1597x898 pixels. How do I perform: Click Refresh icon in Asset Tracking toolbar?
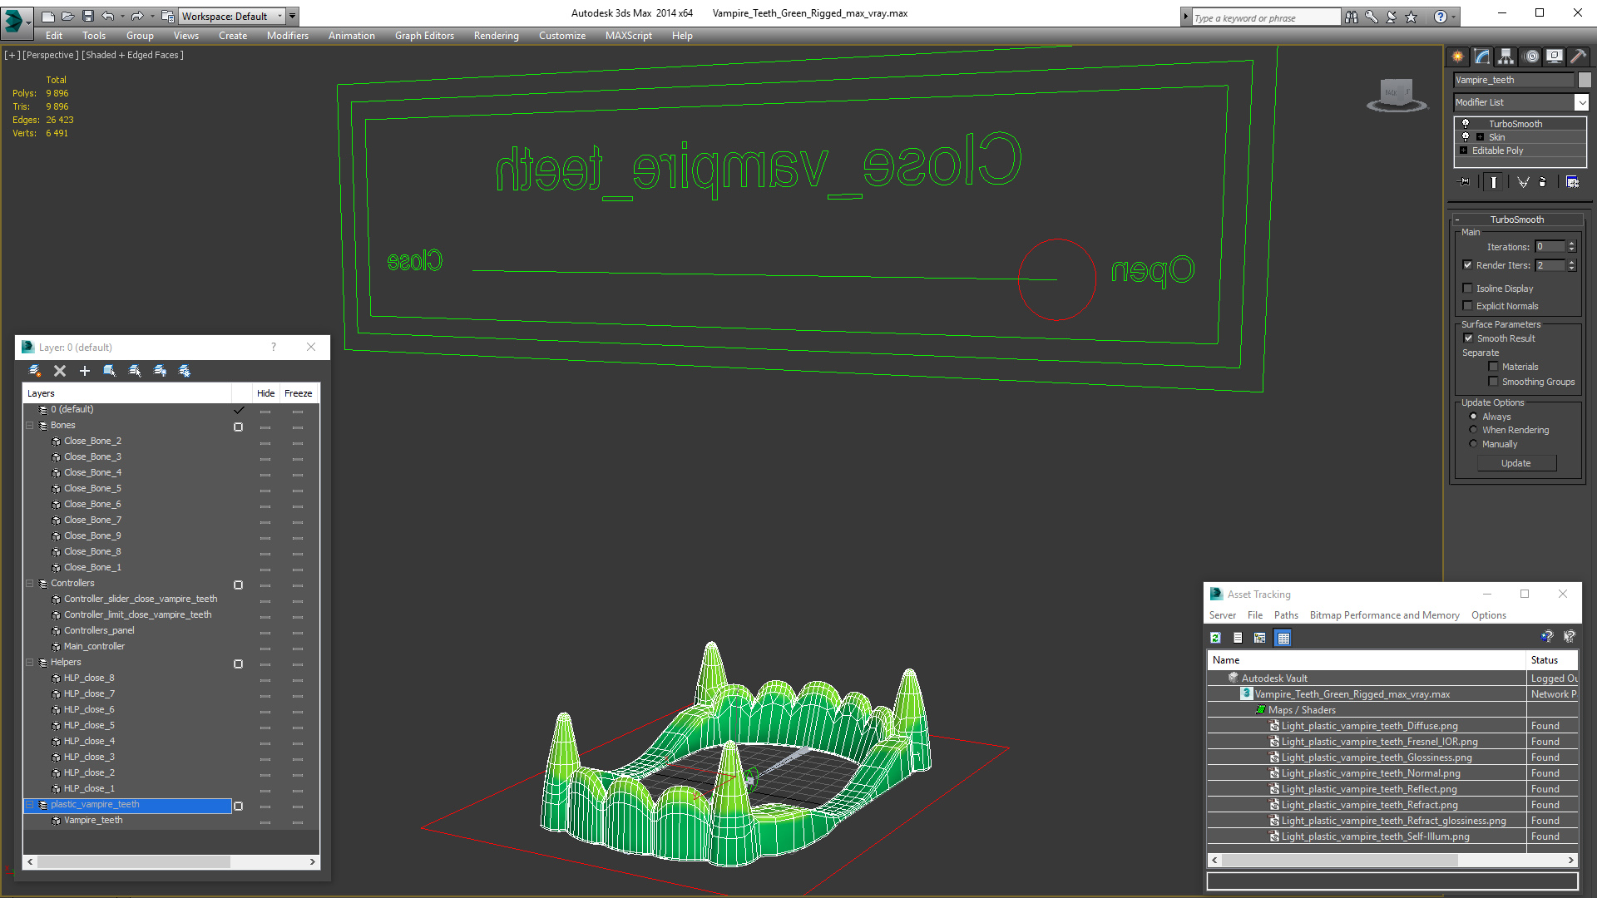[1215, 638]
